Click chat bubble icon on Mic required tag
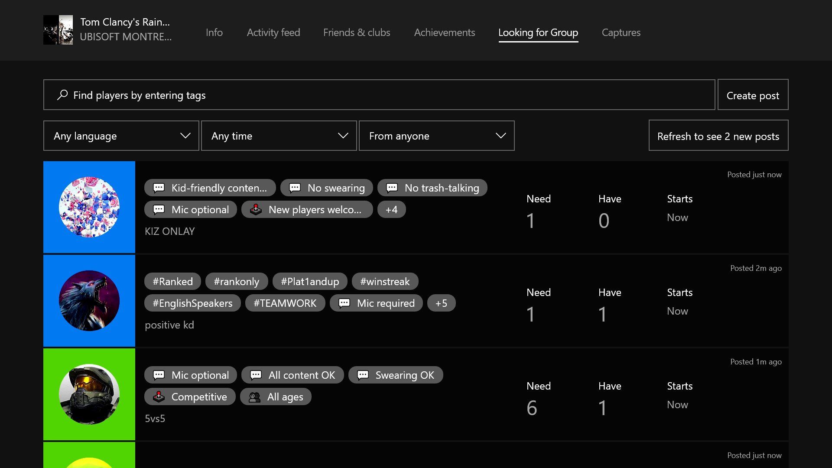 pyautogui.click(x=344, y=303)
